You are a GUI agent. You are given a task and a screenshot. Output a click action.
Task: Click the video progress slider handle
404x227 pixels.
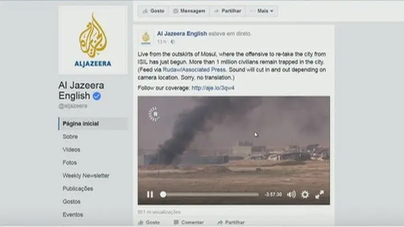coord(163,194)
